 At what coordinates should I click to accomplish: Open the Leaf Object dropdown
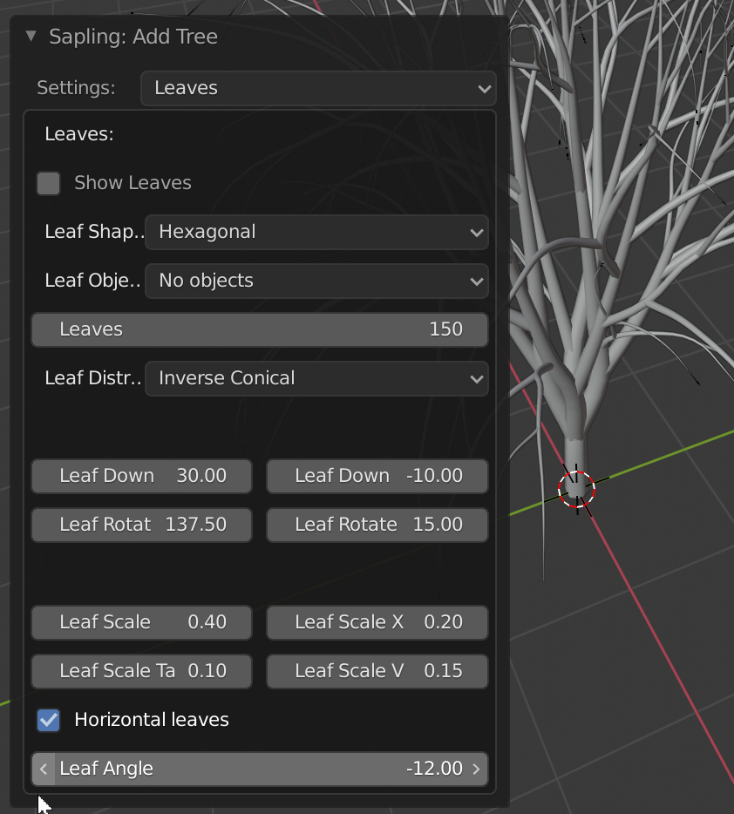coord(316,281)
